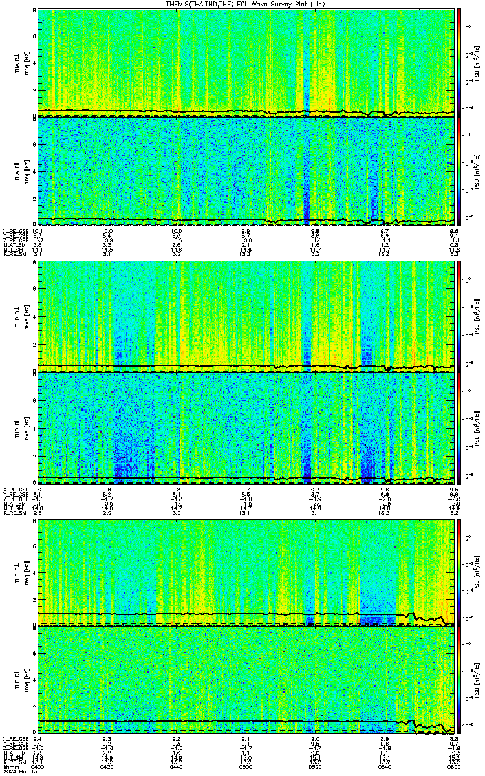Click the 0420 time tick label

pos(107,766)
